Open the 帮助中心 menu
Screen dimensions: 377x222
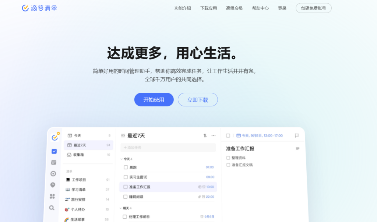[261, 8]
